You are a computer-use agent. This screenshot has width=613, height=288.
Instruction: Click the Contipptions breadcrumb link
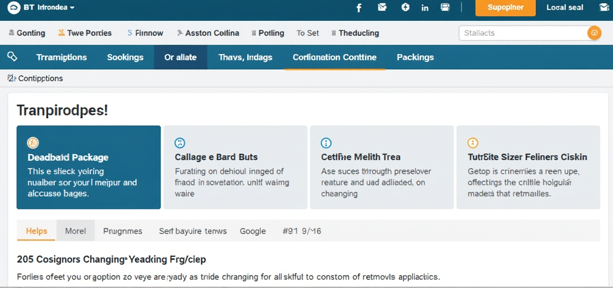pyautogui.click(x=40, y=78)
